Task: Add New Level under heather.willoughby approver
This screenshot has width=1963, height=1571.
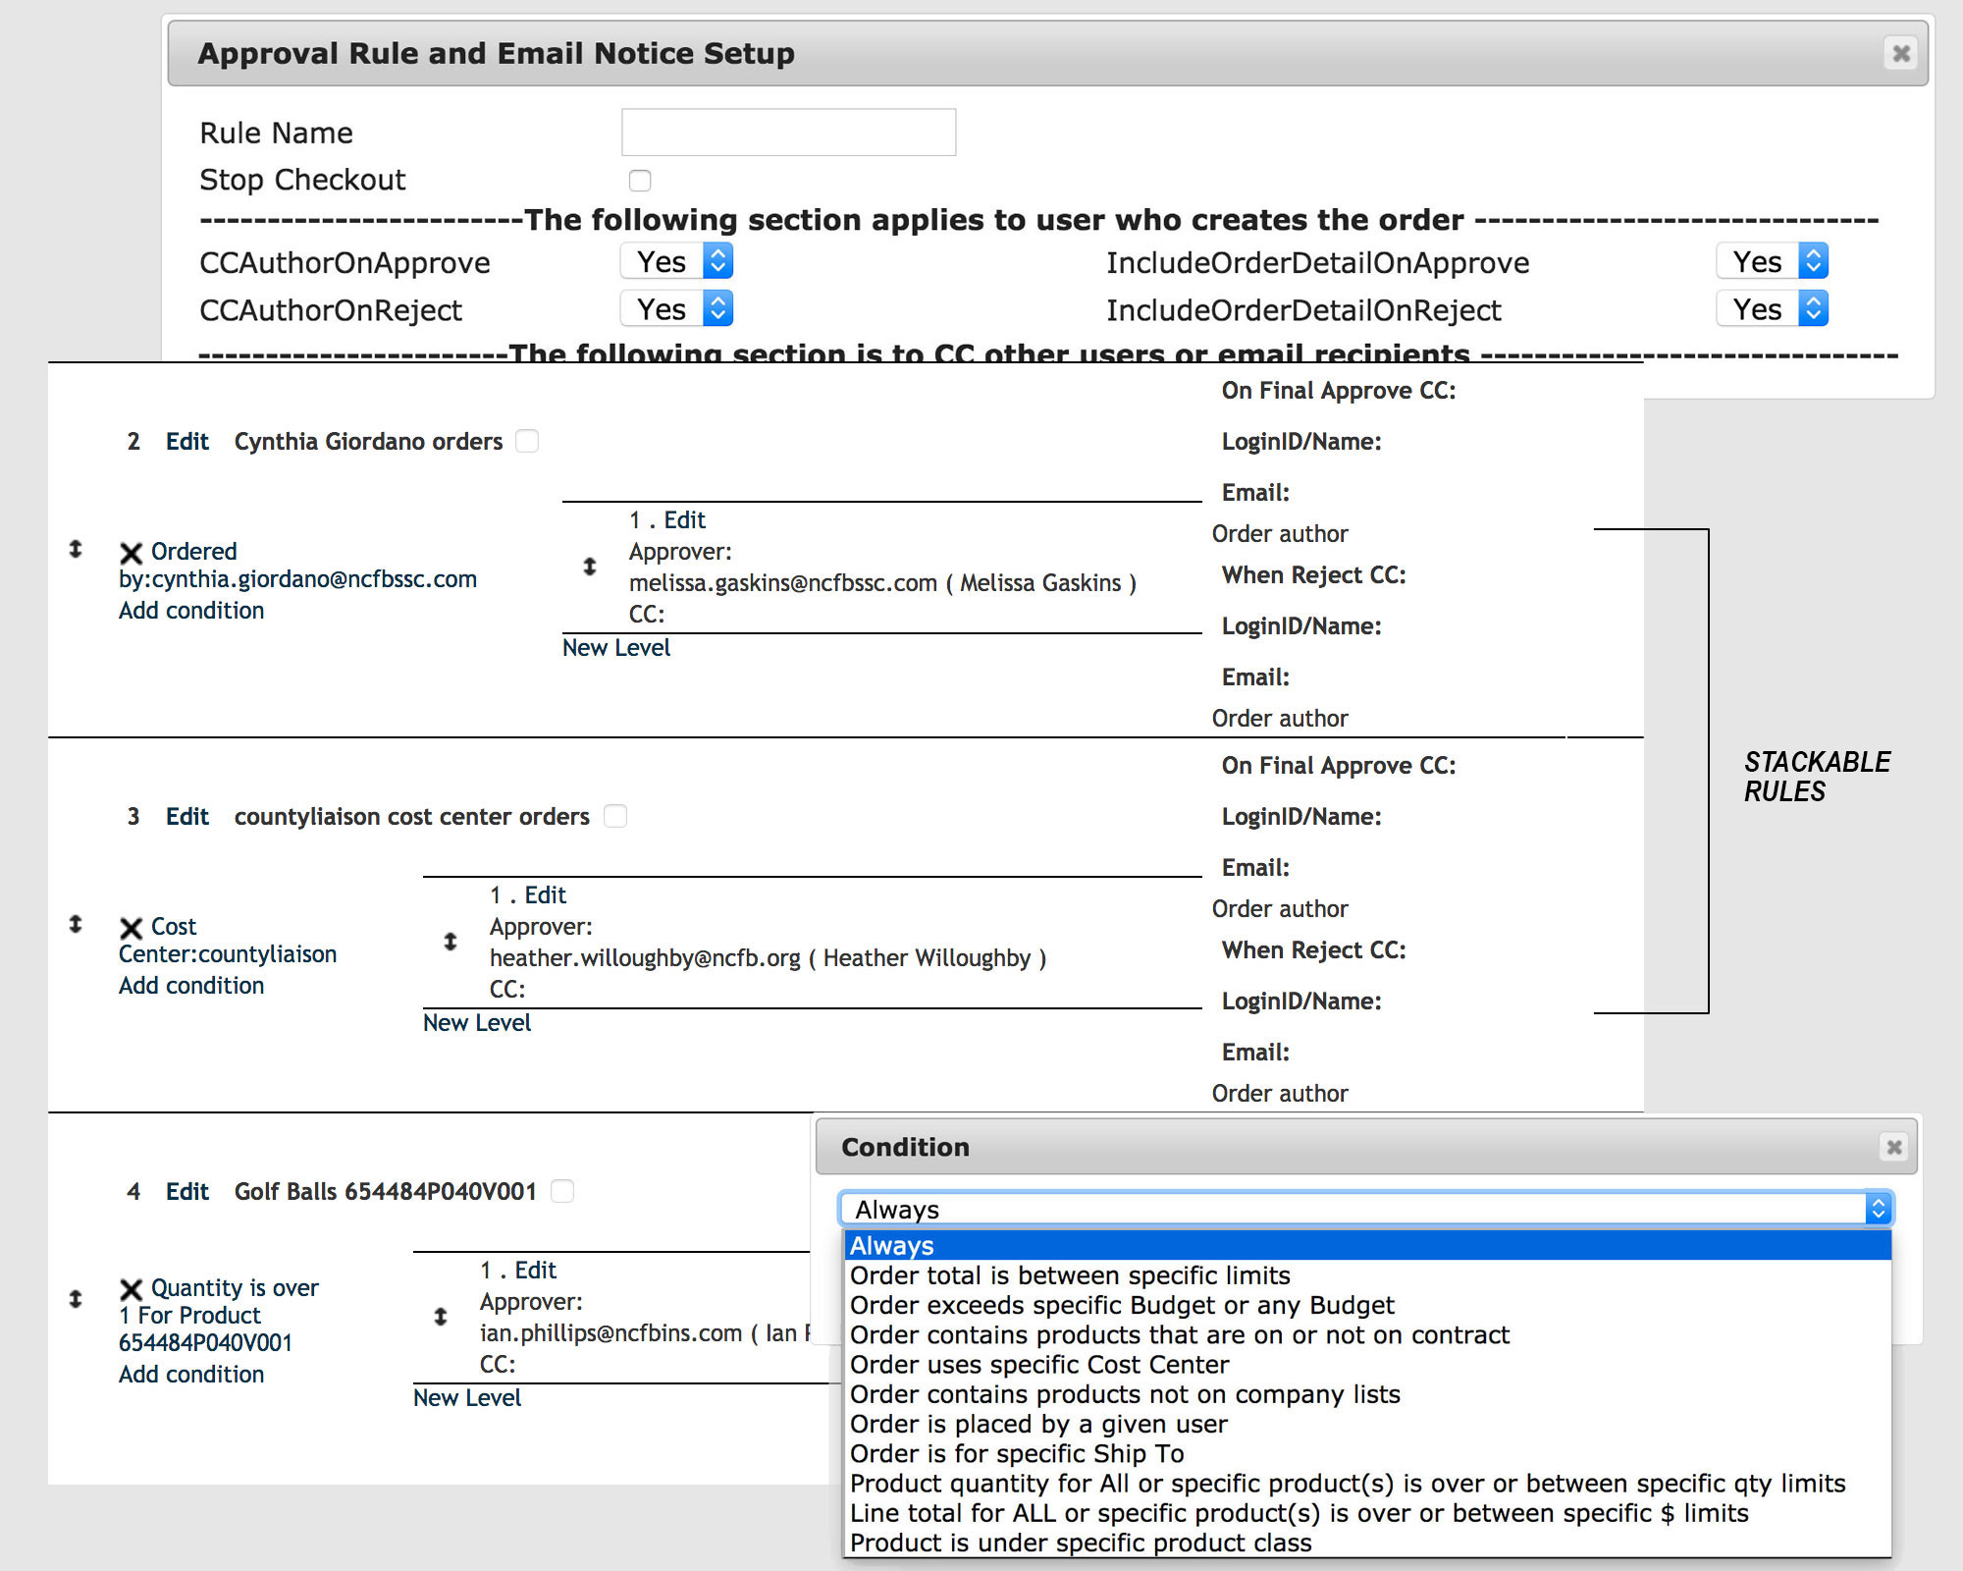Action: click(x=477, y=1022)
